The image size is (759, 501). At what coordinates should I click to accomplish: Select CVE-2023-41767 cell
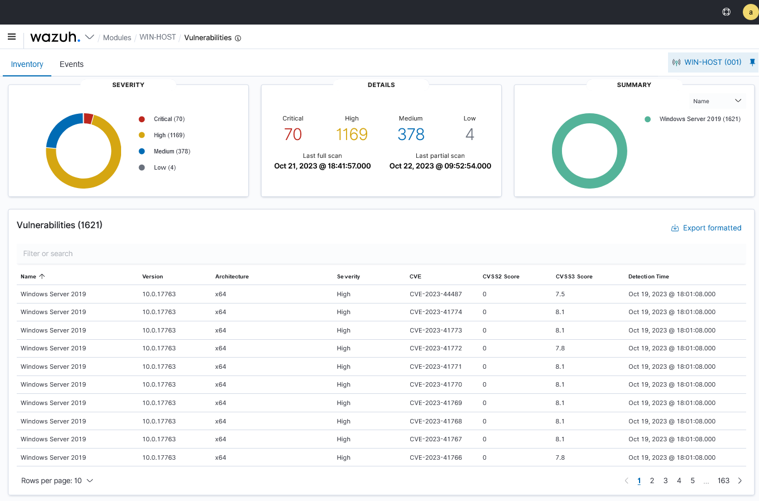tap(436, 439)
